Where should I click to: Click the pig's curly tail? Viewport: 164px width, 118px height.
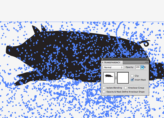(146, 43)
